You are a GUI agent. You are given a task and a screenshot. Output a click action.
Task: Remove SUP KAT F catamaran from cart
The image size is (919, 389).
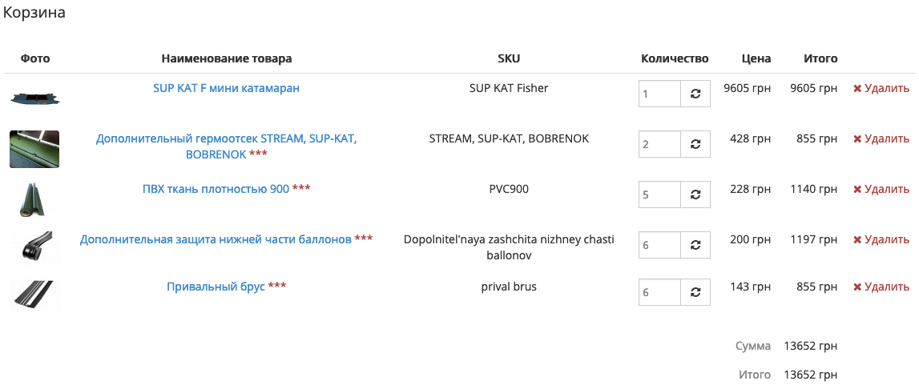point(881,89)
